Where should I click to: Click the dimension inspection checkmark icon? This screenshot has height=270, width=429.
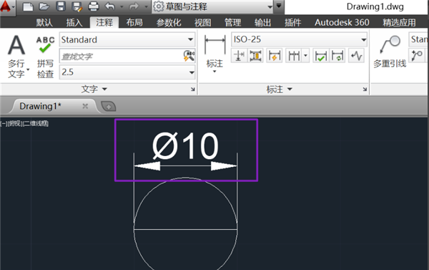tap(320, 56)
